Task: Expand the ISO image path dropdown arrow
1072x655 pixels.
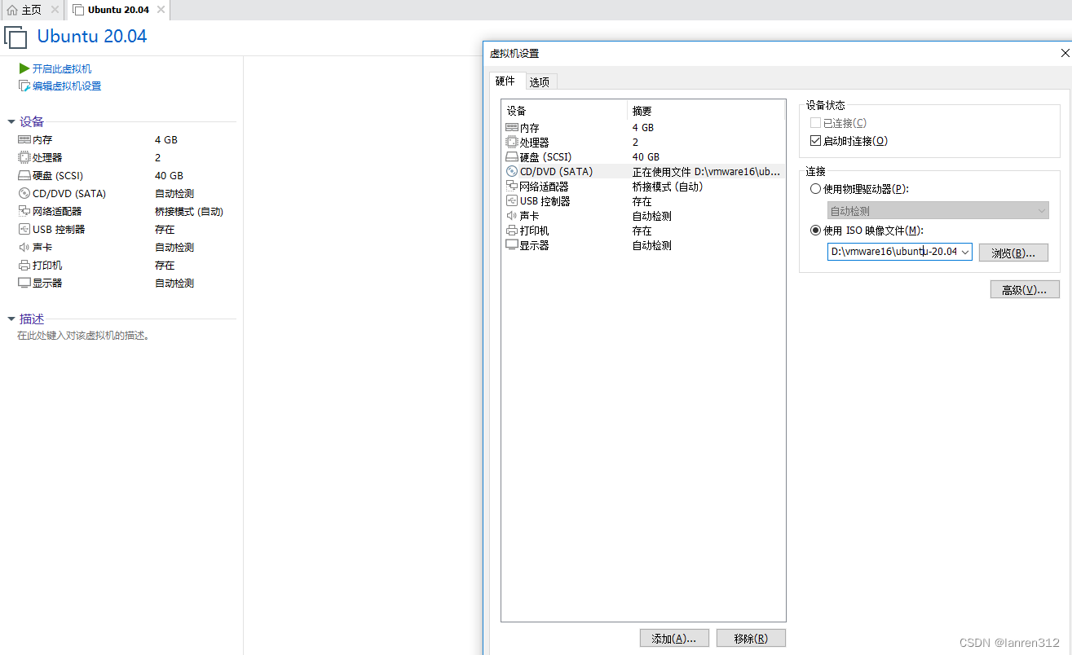Action: pos(965,253)
